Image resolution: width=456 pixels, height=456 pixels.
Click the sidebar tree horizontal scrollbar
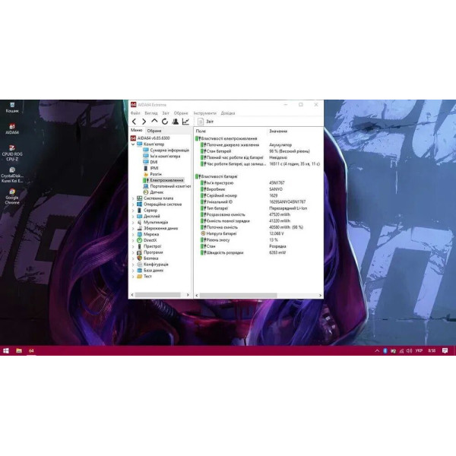[x=160, y=295]
